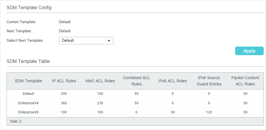Click the 360 IP ACL value for EnterpriseV4

(64, 103)
